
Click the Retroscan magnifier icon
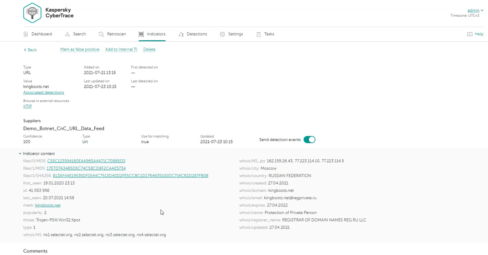pyautogui.click(x=101, y=34)
